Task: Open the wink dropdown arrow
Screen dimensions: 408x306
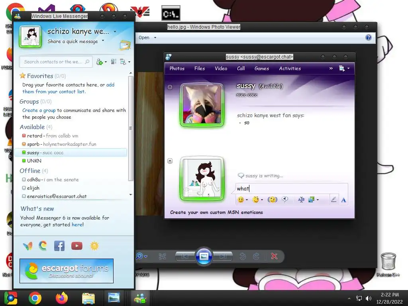Action: (262, 200)
